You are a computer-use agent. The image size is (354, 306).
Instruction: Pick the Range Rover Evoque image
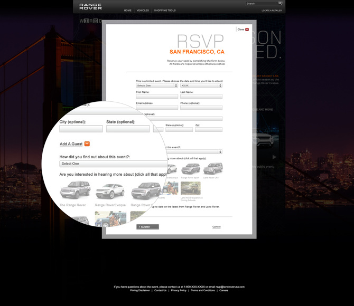(x=110, y=190)
